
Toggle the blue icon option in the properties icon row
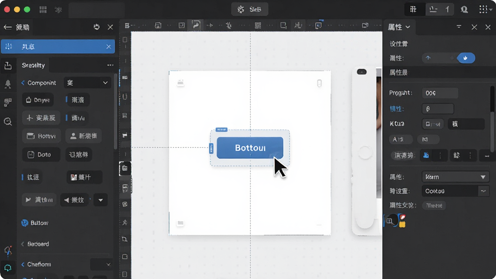[426, 155]
